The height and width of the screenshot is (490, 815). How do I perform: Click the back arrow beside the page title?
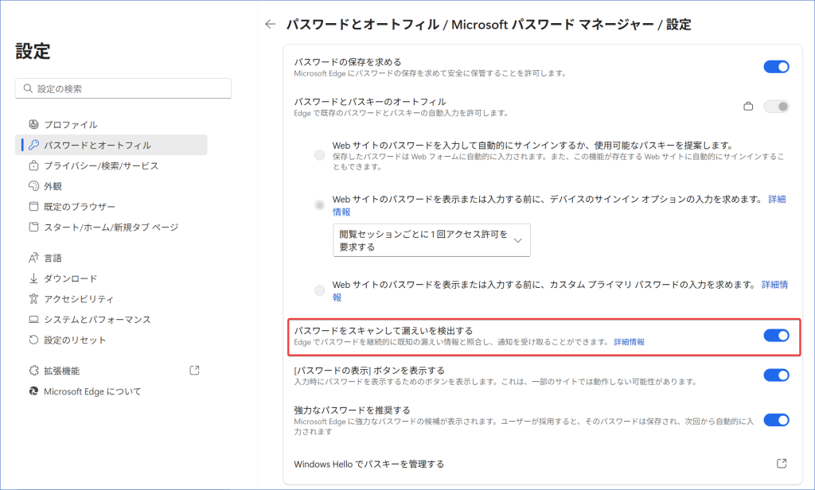coord(271,25)
